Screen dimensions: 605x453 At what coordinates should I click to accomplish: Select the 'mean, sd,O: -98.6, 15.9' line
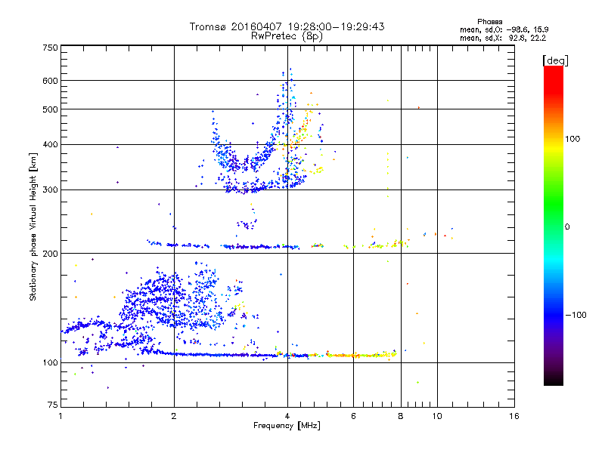(504, 29)
